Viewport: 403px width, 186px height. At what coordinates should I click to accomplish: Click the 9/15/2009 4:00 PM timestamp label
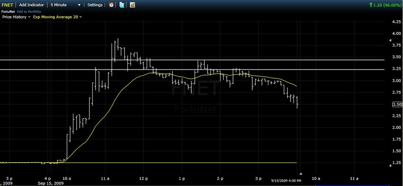(286, 181)
